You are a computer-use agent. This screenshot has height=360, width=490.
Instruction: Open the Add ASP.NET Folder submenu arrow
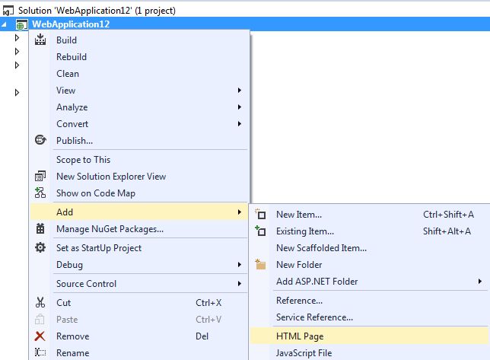coord(479,282)
